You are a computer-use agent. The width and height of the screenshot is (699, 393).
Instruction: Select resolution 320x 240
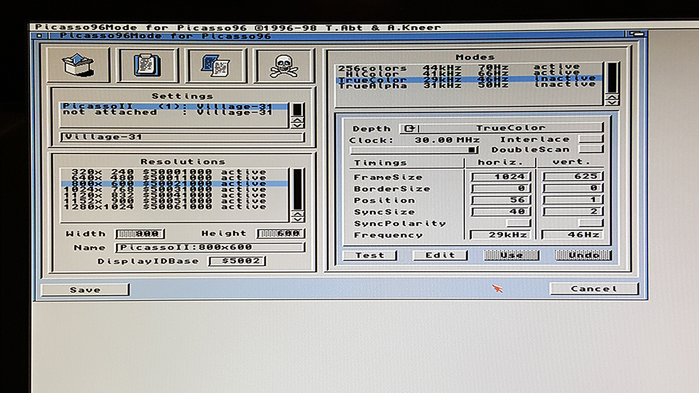(174, 172)
